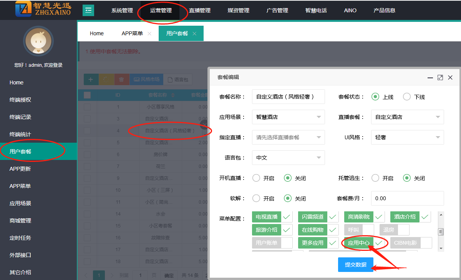Maximize the 套餐编辑 dialog
Viewport: 461px width, 280px height.
[440, 77]
